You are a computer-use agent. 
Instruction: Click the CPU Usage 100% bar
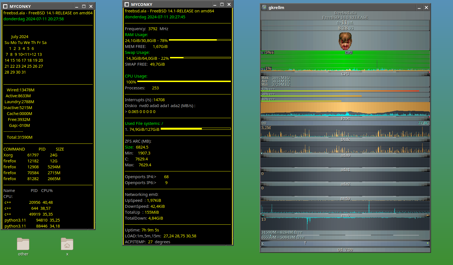(184, 81)
